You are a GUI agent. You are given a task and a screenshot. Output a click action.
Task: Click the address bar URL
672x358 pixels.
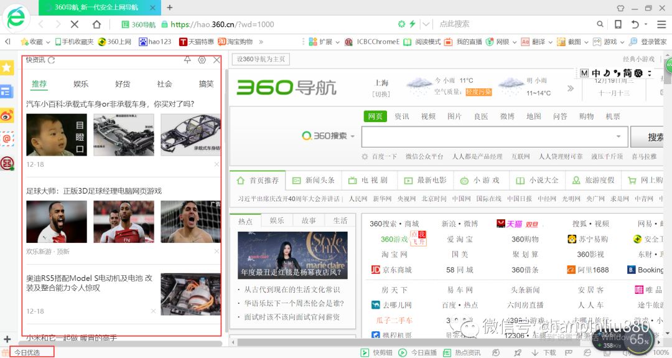pyautogui.click(x=222, y=24)
